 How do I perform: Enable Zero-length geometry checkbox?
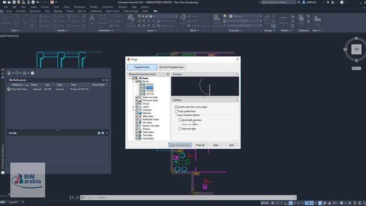(180, 120)
